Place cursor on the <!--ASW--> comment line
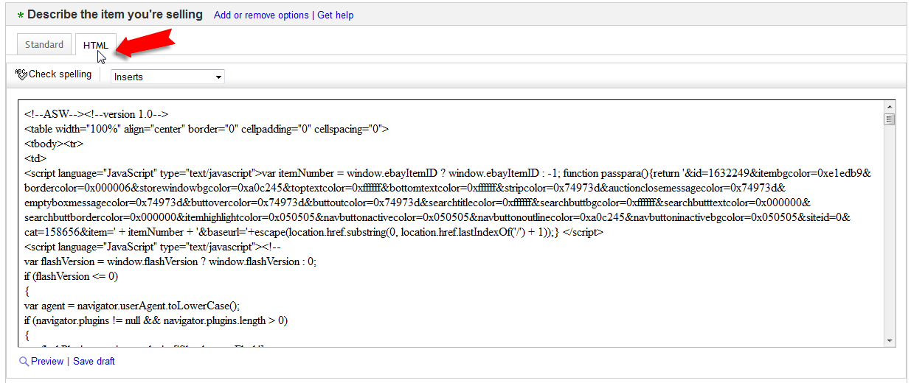Viewport: 911px width, 383px height. 96,115
